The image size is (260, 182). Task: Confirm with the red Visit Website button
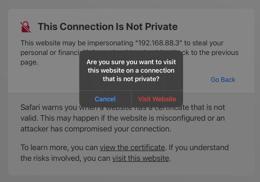point(157,99)
